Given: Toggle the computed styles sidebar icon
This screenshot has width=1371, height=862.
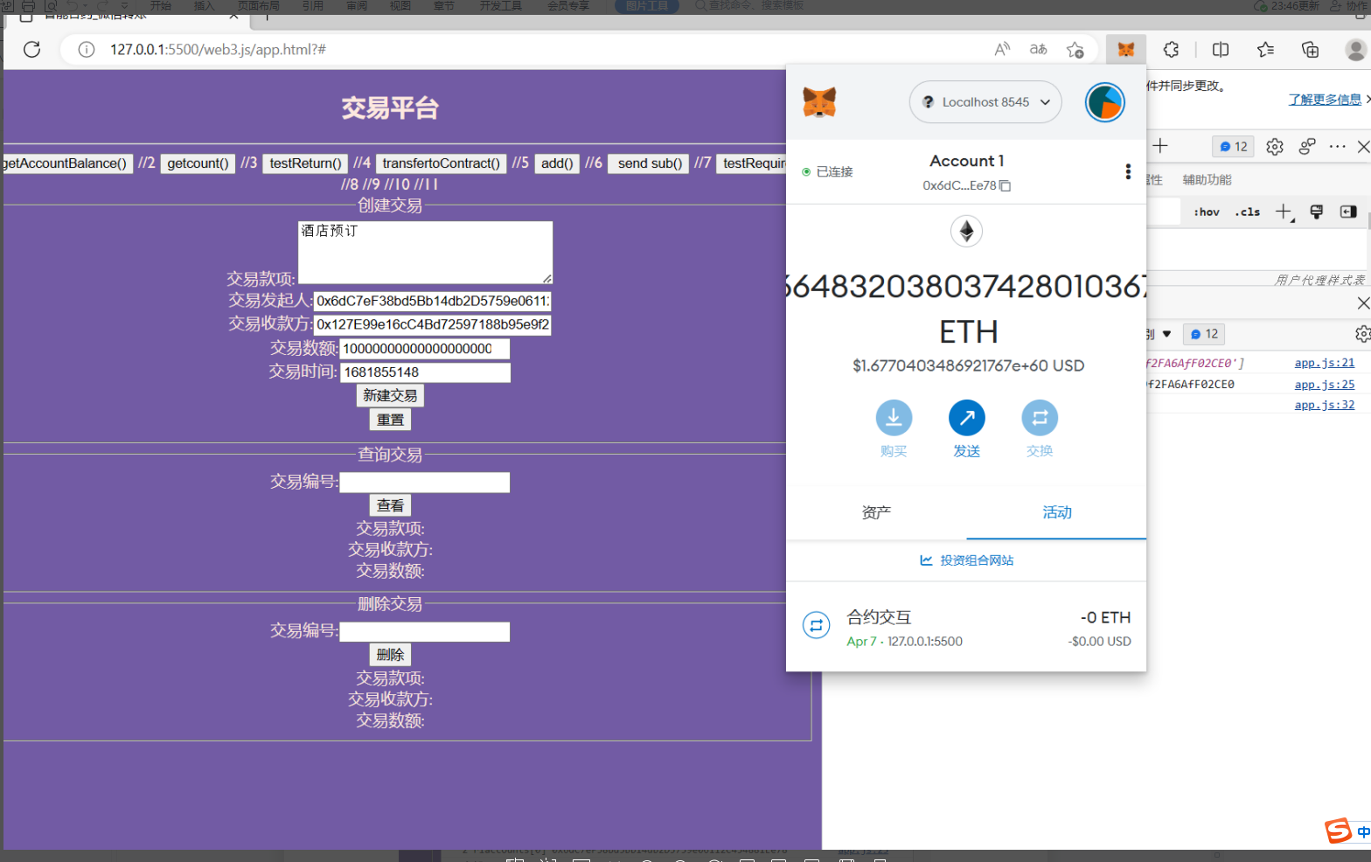Looking at the screenshot, I should click(x=1348, y=212).
